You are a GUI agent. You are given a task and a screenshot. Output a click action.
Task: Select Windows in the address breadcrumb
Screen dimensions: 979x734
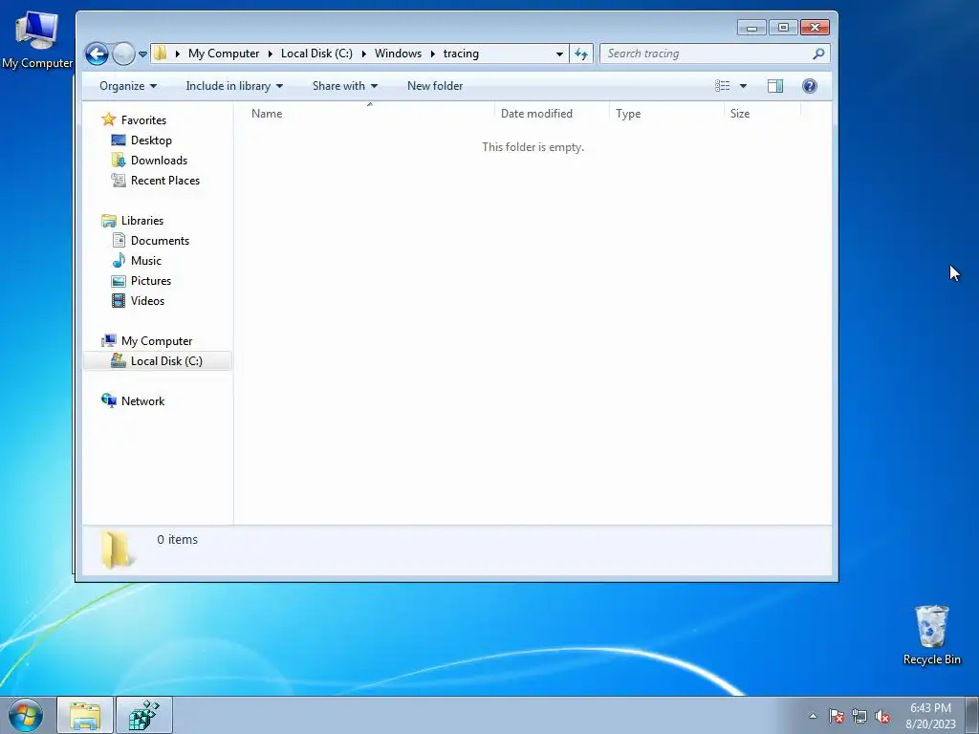[398, 54]
